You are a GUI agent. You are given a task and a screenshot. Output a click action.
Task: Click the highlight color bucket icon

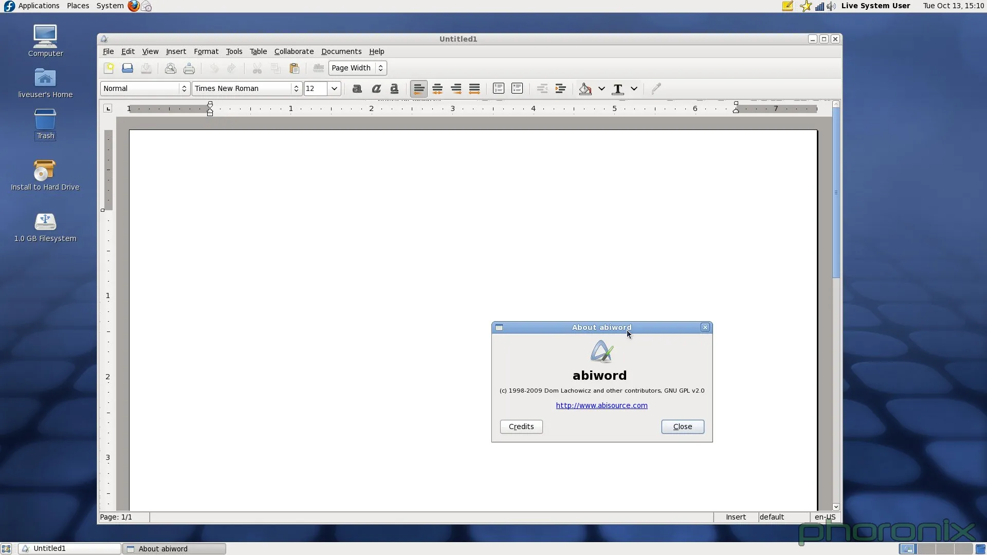[x=585, y=88]
